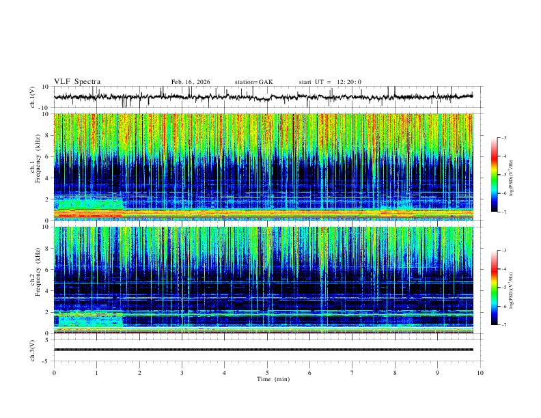Click the "8" kHz tick on ch.1 spectrogram
Screen dimensions: 541x418
click(x=47, y=135)
